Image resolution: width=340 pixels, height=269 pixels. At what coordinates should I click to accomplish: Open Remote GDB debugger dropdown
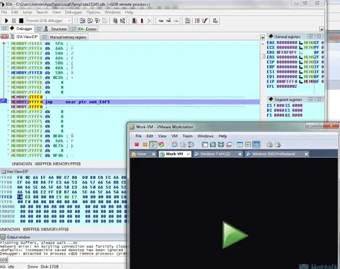[x=69, y=21]
